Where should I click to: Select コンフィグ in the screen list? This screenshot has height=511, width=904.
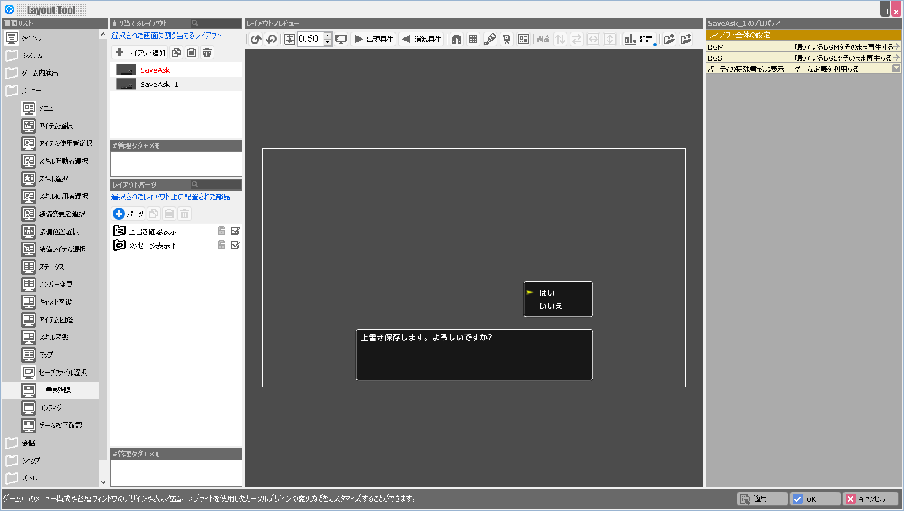click(50, 408)
